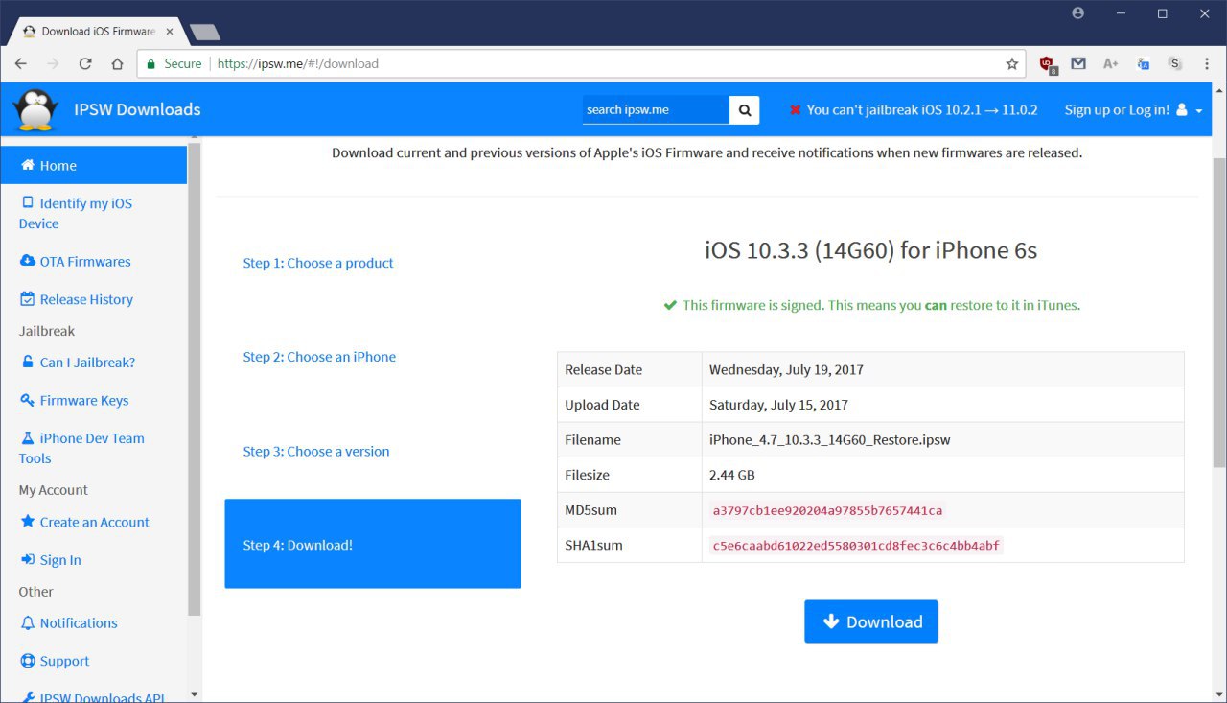Open Can I Jailbreak? page
The image size is (1227, 703).
pyautogui.click(x=77, y=363)
